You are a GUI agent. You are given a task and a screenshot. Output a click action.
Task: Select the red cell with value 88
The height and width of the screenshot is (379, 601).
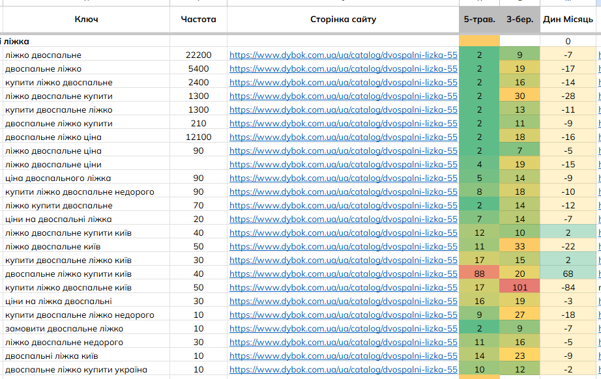479,274
